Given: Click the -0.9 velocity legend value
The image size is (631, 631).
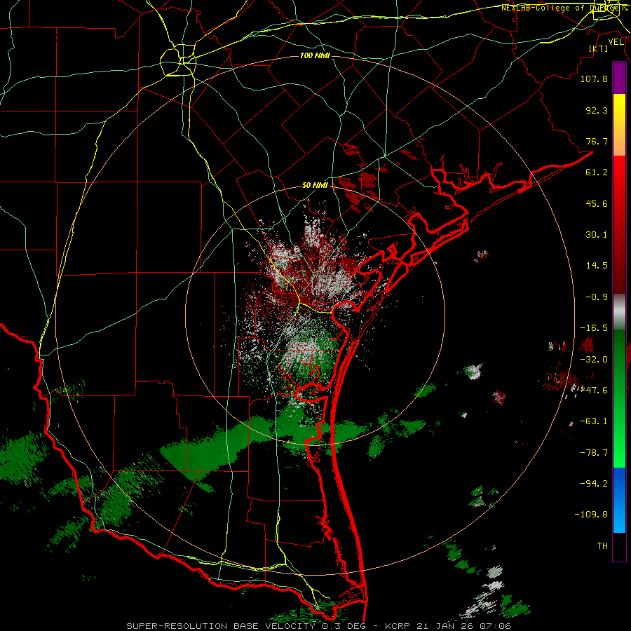Looking at the screenshot, I should pyautogui.click(x=597, y=297).
